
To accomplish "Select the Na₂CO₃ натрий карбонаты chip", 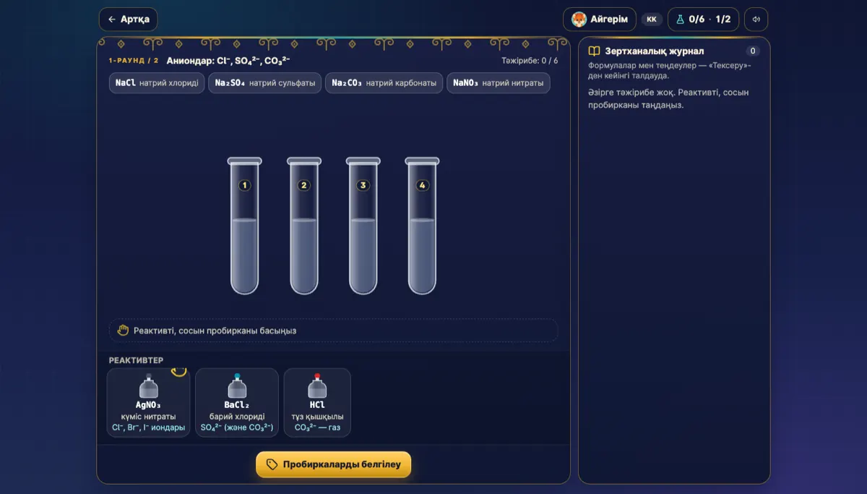I will pos(384,83).
